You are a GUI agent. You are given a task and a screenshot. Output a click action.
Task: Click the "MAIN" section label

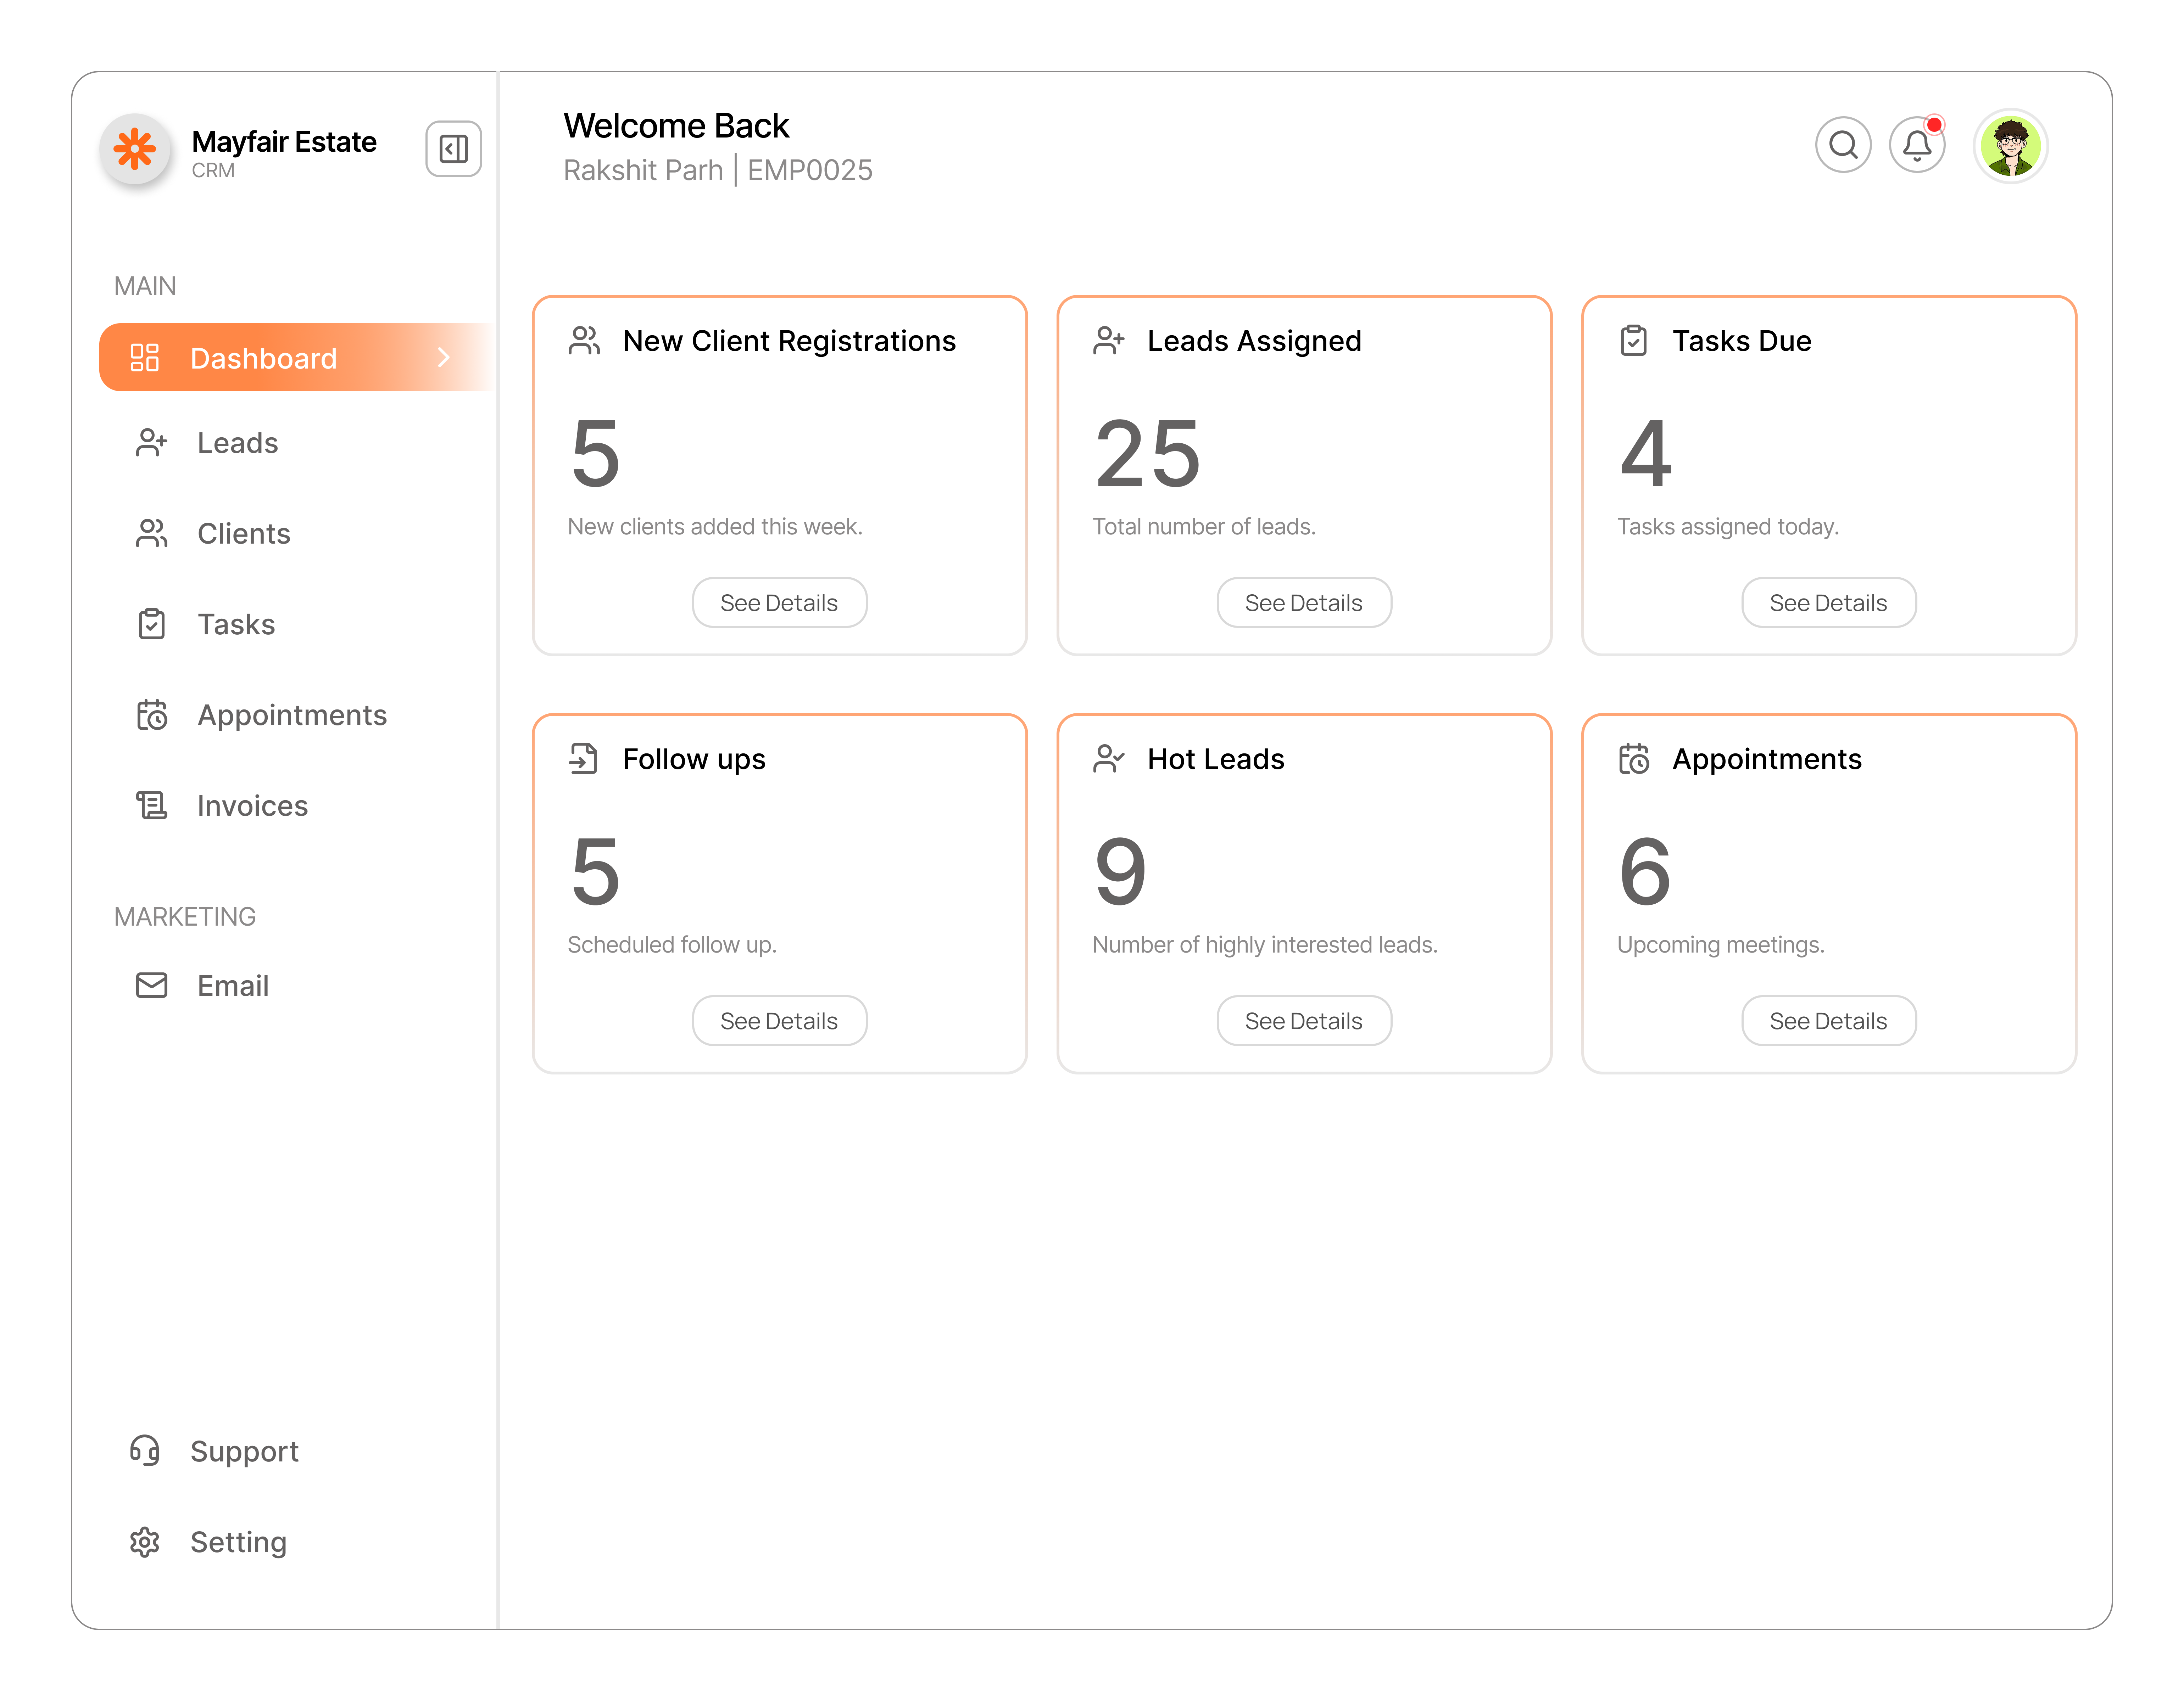coord(145,286)
